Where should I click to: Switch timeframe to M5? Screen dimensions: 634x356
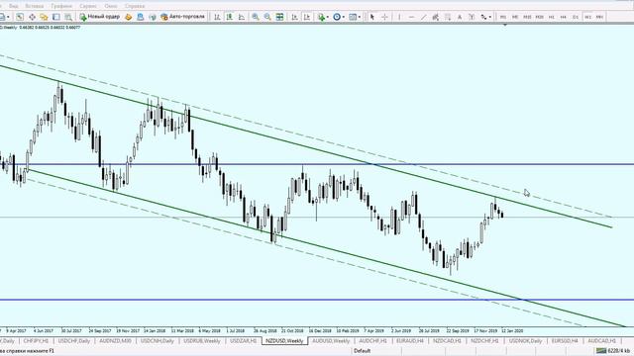pyautogui.click(x=515, y=17)
